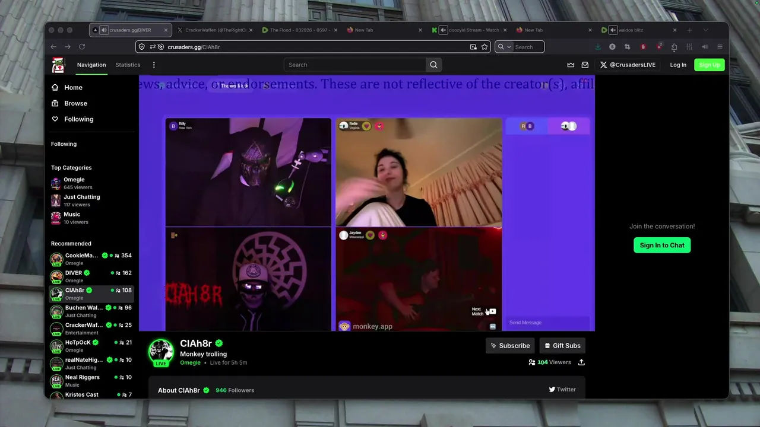The image size is (760, 427).
Task: Open CookieMa... recommended channel
Action: 91,259
